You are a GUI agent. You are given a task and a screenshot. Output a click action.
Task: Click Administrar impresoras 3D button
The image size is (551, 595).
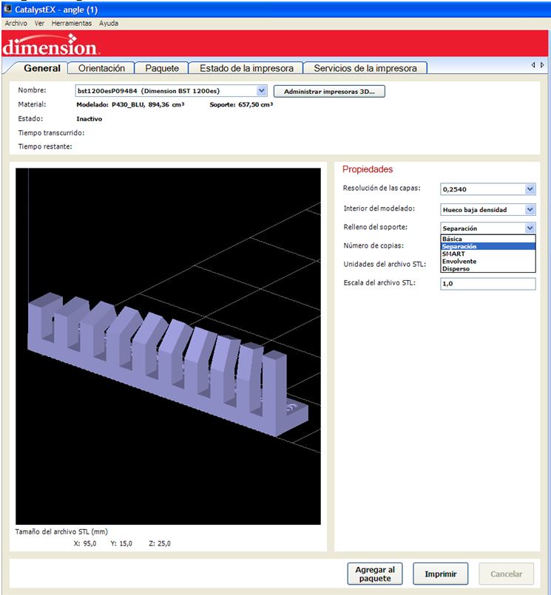(329, 92)
